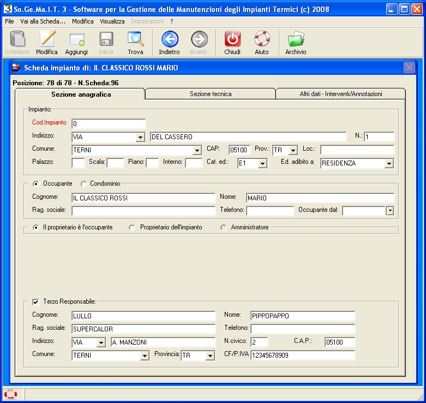Viewport: 426px width, 403px height.
Task: Click the C.A.P. 05100 field
Action: [340, 342]
